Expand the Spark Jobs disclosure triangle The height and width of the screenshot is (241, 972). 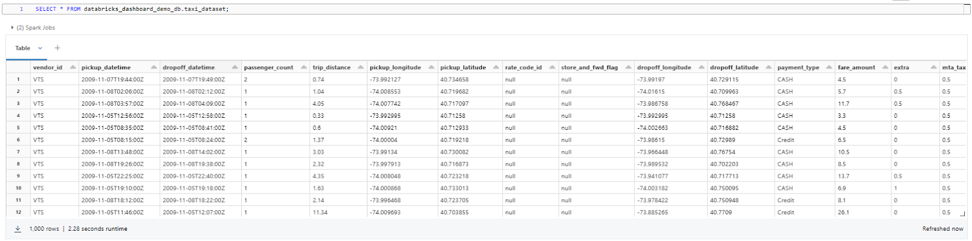point(13,27)
